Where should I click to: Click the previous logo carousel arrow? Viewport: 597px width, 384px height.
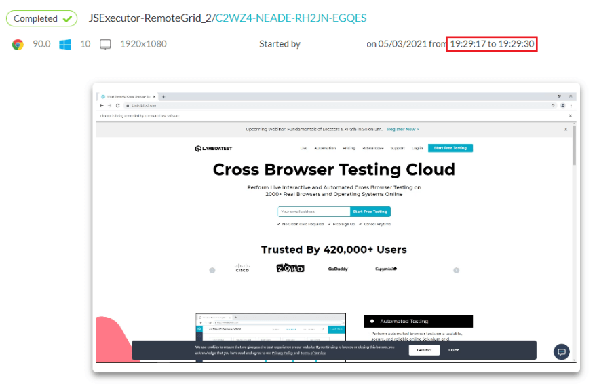pos(212,270)
